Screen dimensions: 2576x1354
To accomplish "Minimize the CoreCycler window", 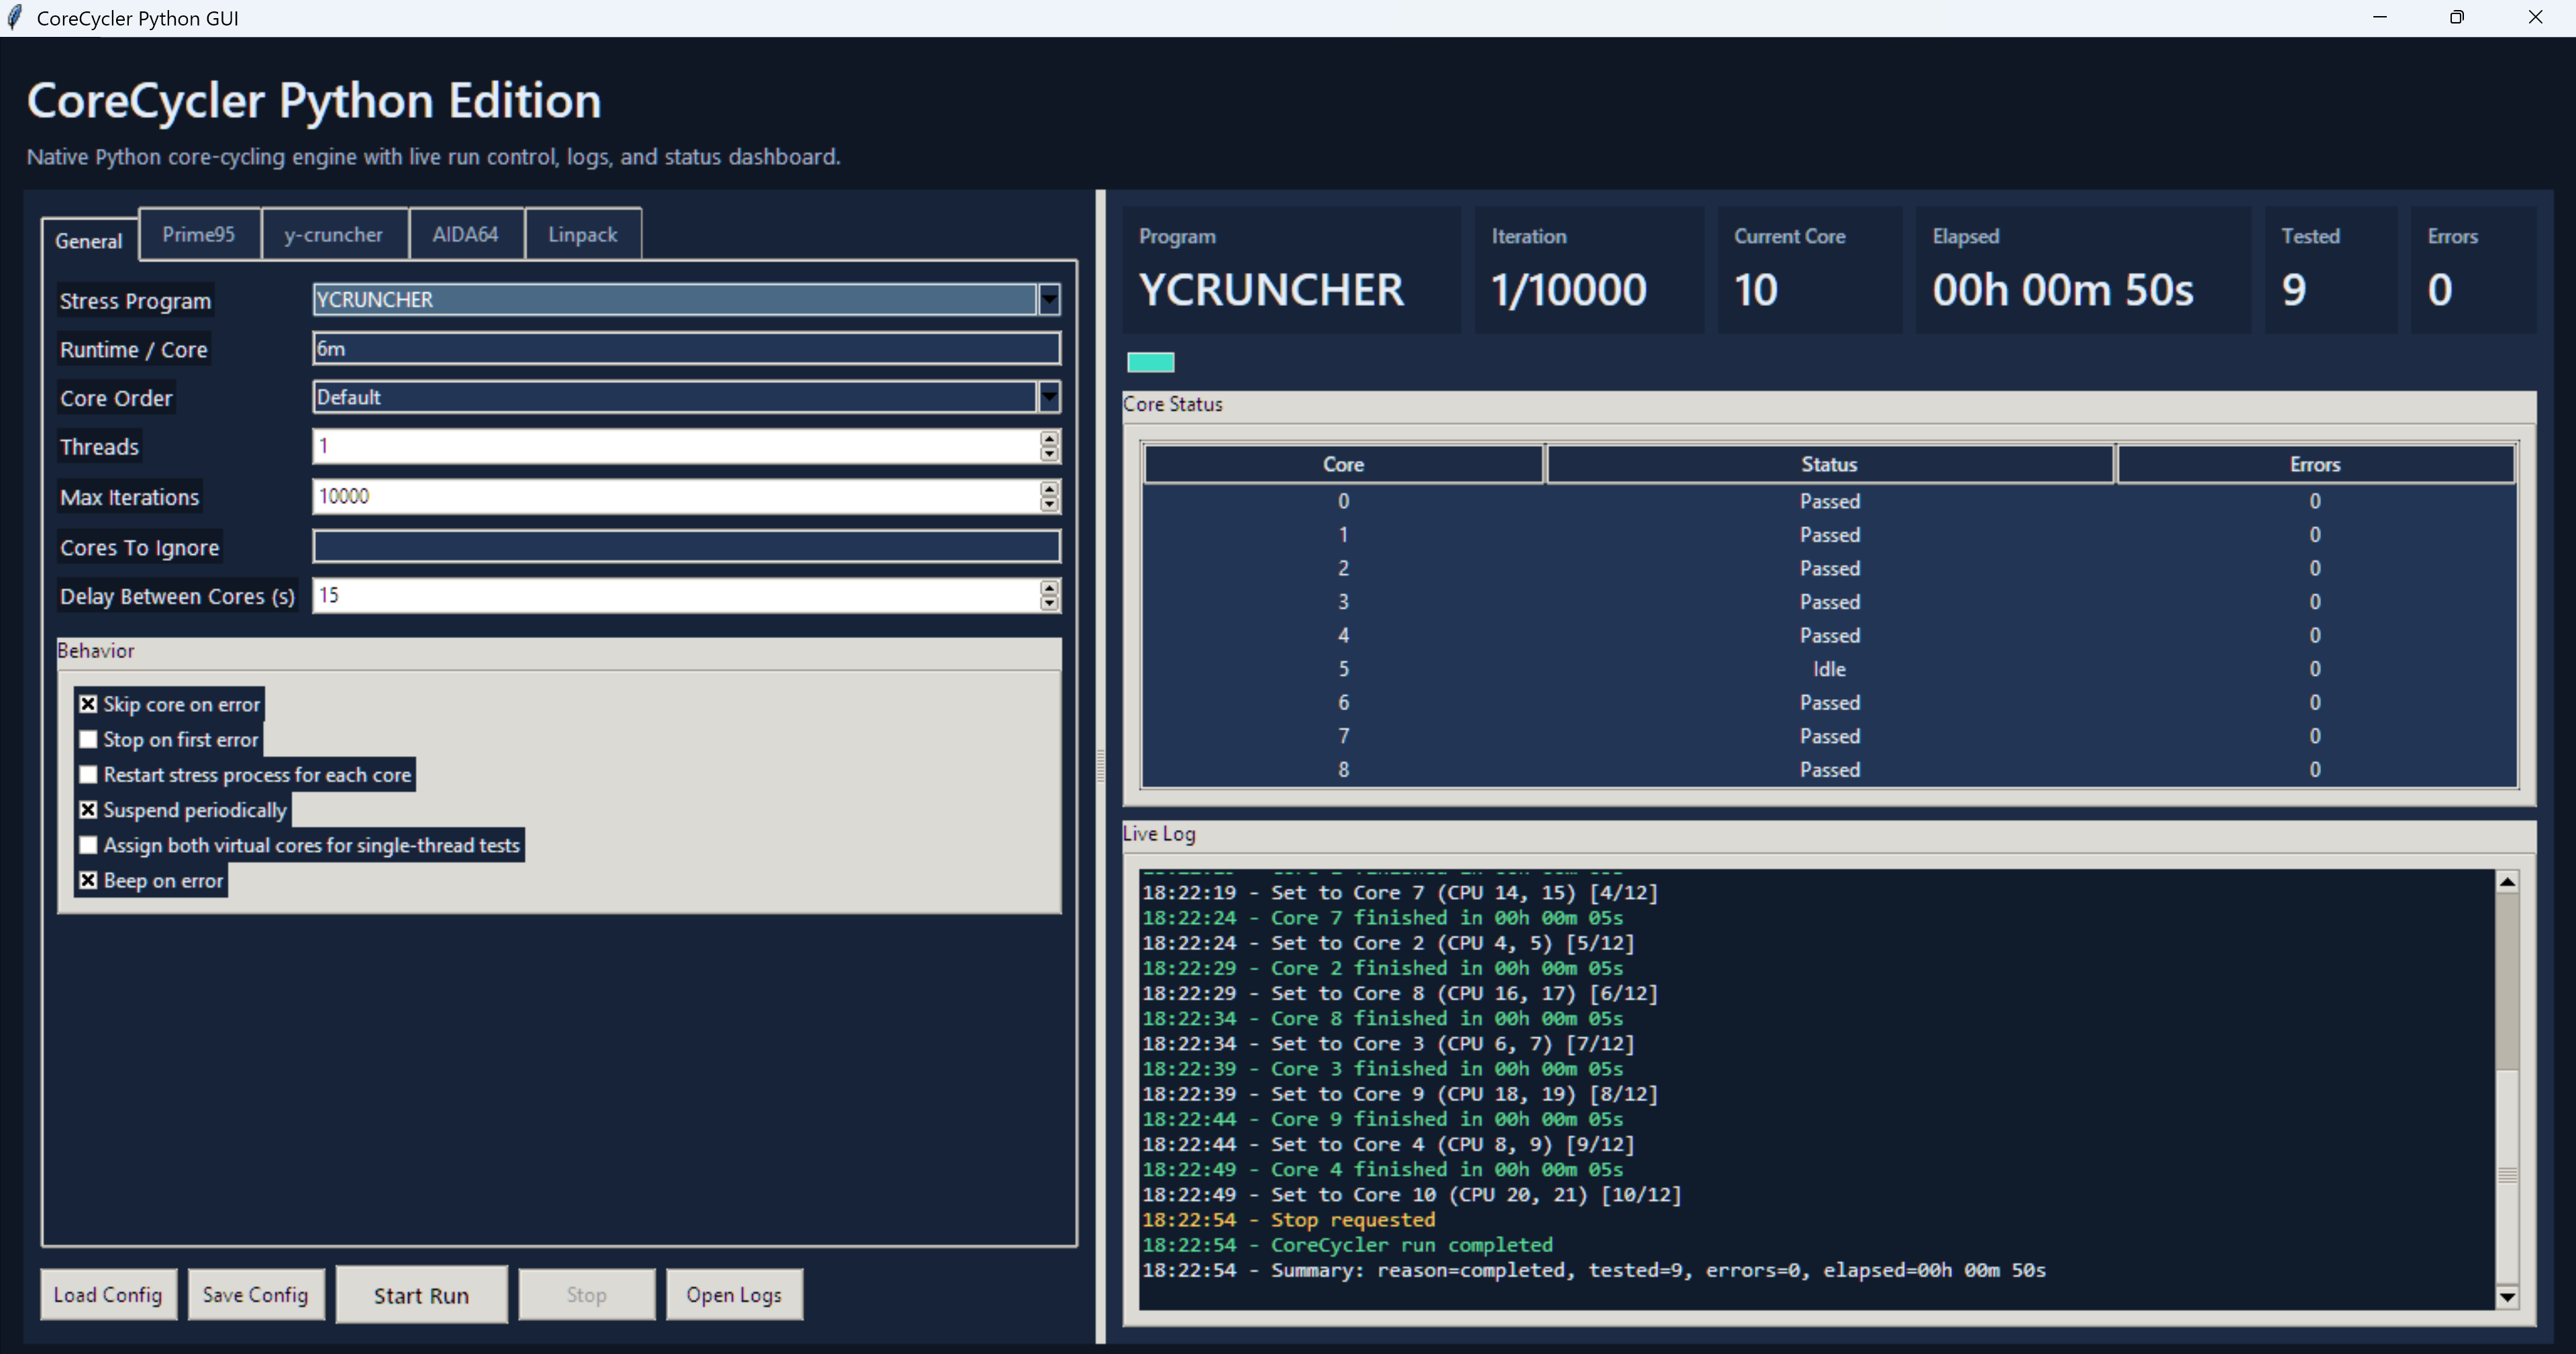I will click(2380, 18).
